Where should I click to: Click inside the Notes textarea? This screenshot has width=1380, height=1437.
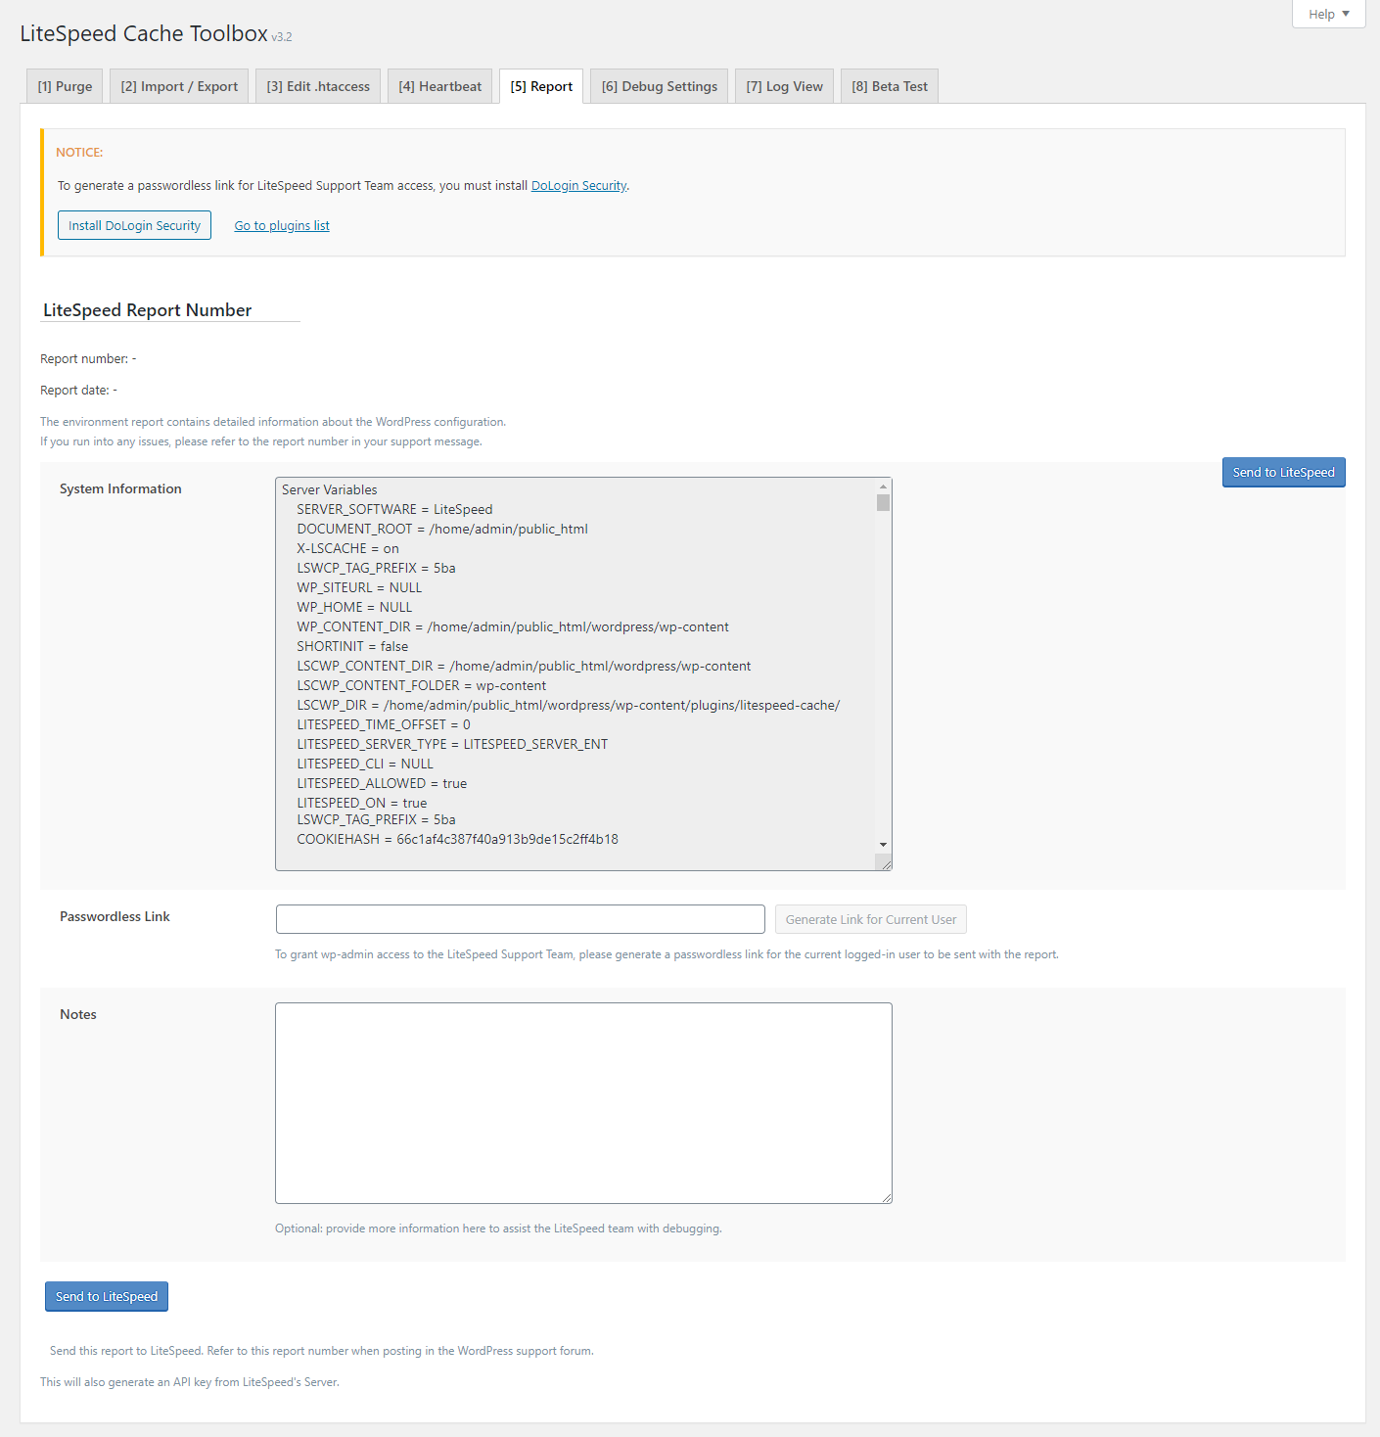(583, 1103)
